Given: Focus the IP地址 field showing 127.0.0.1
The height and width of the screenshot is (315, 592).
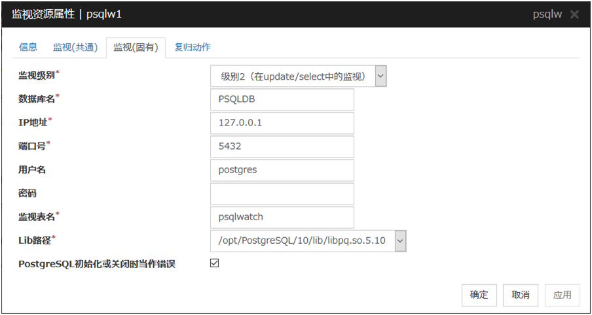Looking at the screenshot, I should (x=282, y=123).
